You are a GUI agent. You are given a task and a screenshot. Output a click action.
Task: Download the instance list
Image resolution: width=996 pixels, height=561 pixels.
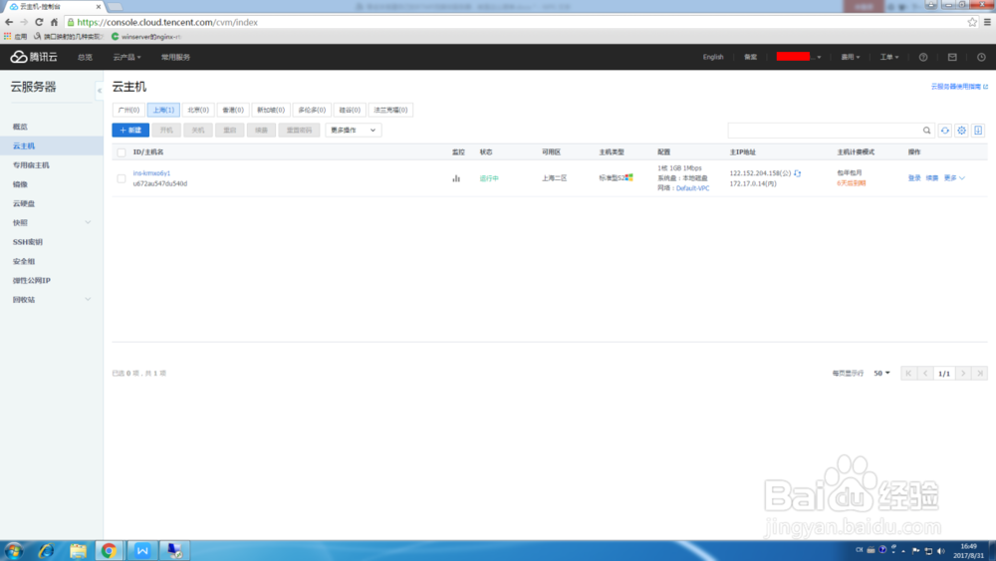[978, 131]
